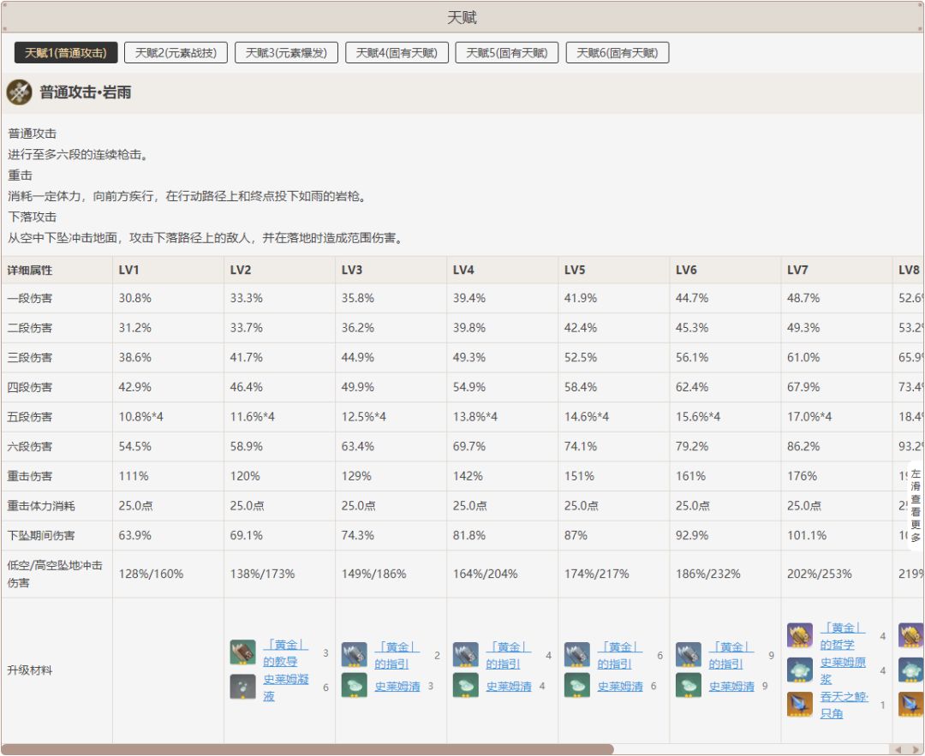The width and height of the screenshot is (925, 756).
Task: Click 史莱姆清 icon in LV6 column
Action: tap(689, 685)
